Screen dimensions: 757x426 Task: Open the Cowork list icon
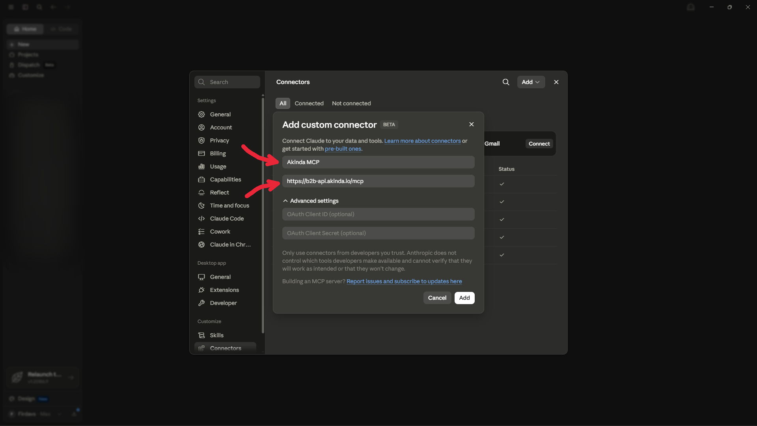[x=201, y=232]
